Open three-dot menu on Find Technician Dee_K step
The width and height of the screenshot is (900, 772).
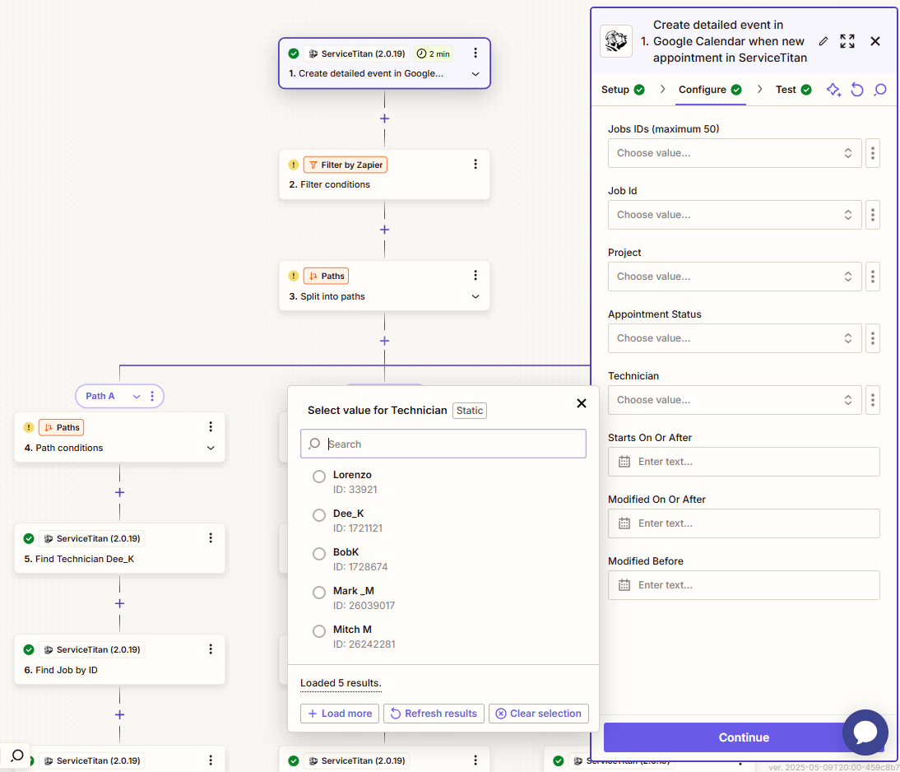[211, 537]
